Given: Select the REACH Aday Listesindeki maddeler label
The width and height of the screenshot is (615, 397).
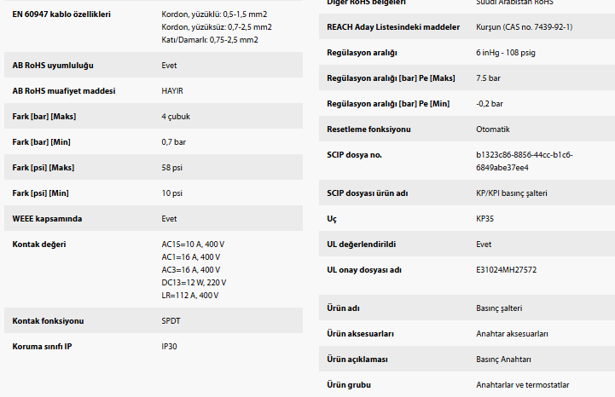Looking at the screenshot, I should pyautogui.click(x=381, y=27).
